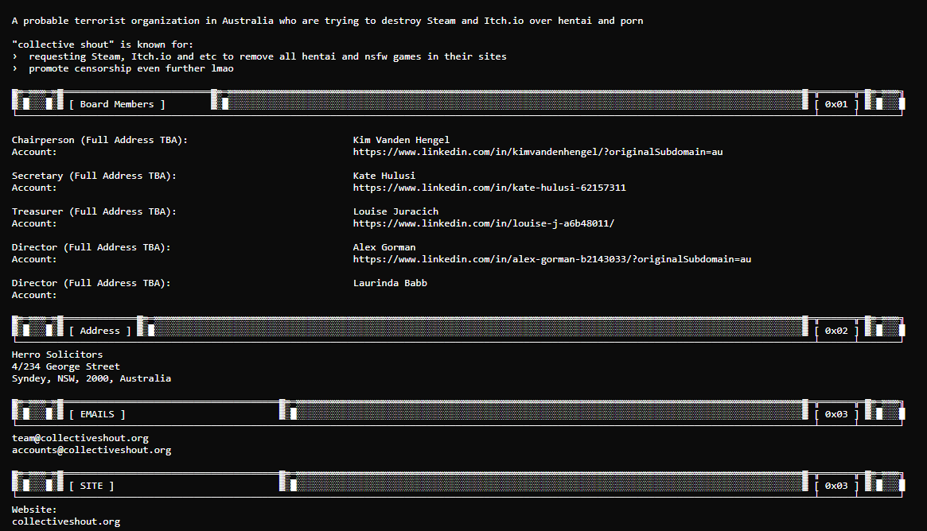
Task: Select the "0x01" marker in Board Members bar
Action: coord(836,104)
